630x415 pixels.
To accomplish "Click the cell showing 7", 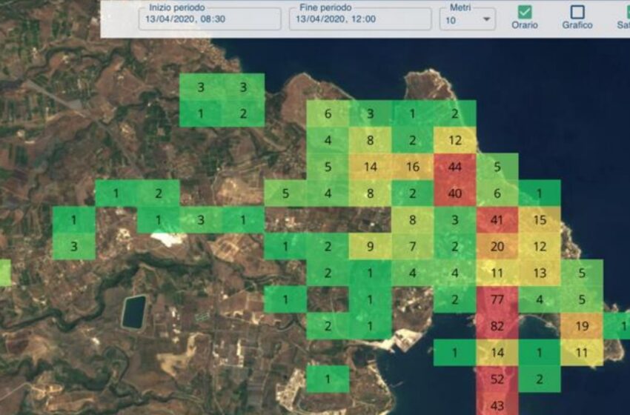I will 413,246.
